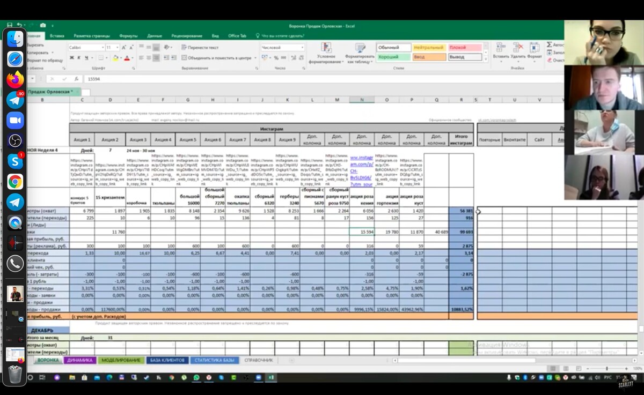644x395 pixels.
Task: Apply Плохой cell style
Action: click(465, 48)
